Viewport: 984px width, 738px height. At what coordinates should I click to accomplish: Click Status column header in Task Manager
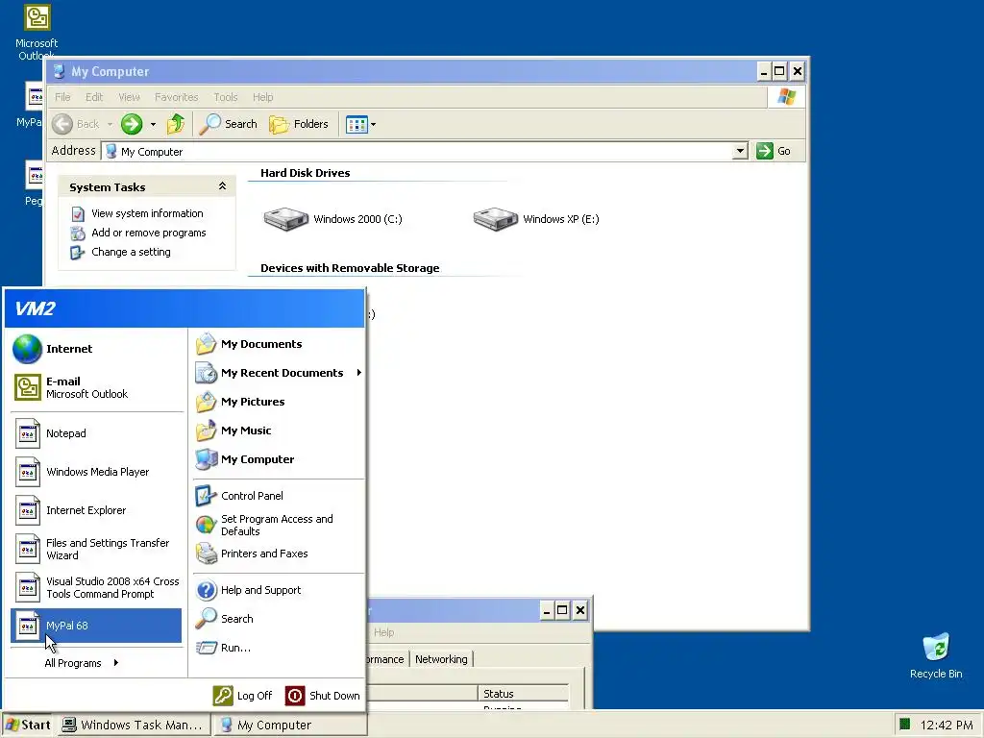[x=523, y=694]
